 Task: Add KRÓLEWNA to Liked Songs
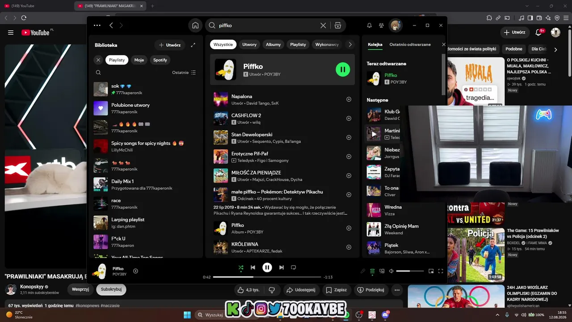(x=349, y=247)
